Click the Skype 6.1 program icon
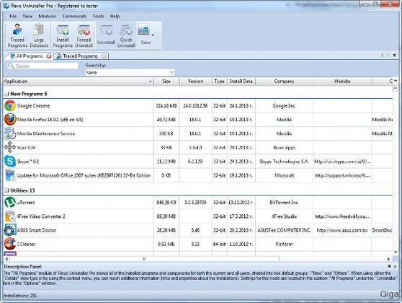This screenshot has height=303, width=402. (x=10, y=162)
